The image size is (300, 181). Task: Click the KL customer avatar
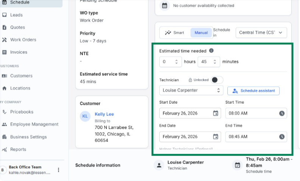85,117
